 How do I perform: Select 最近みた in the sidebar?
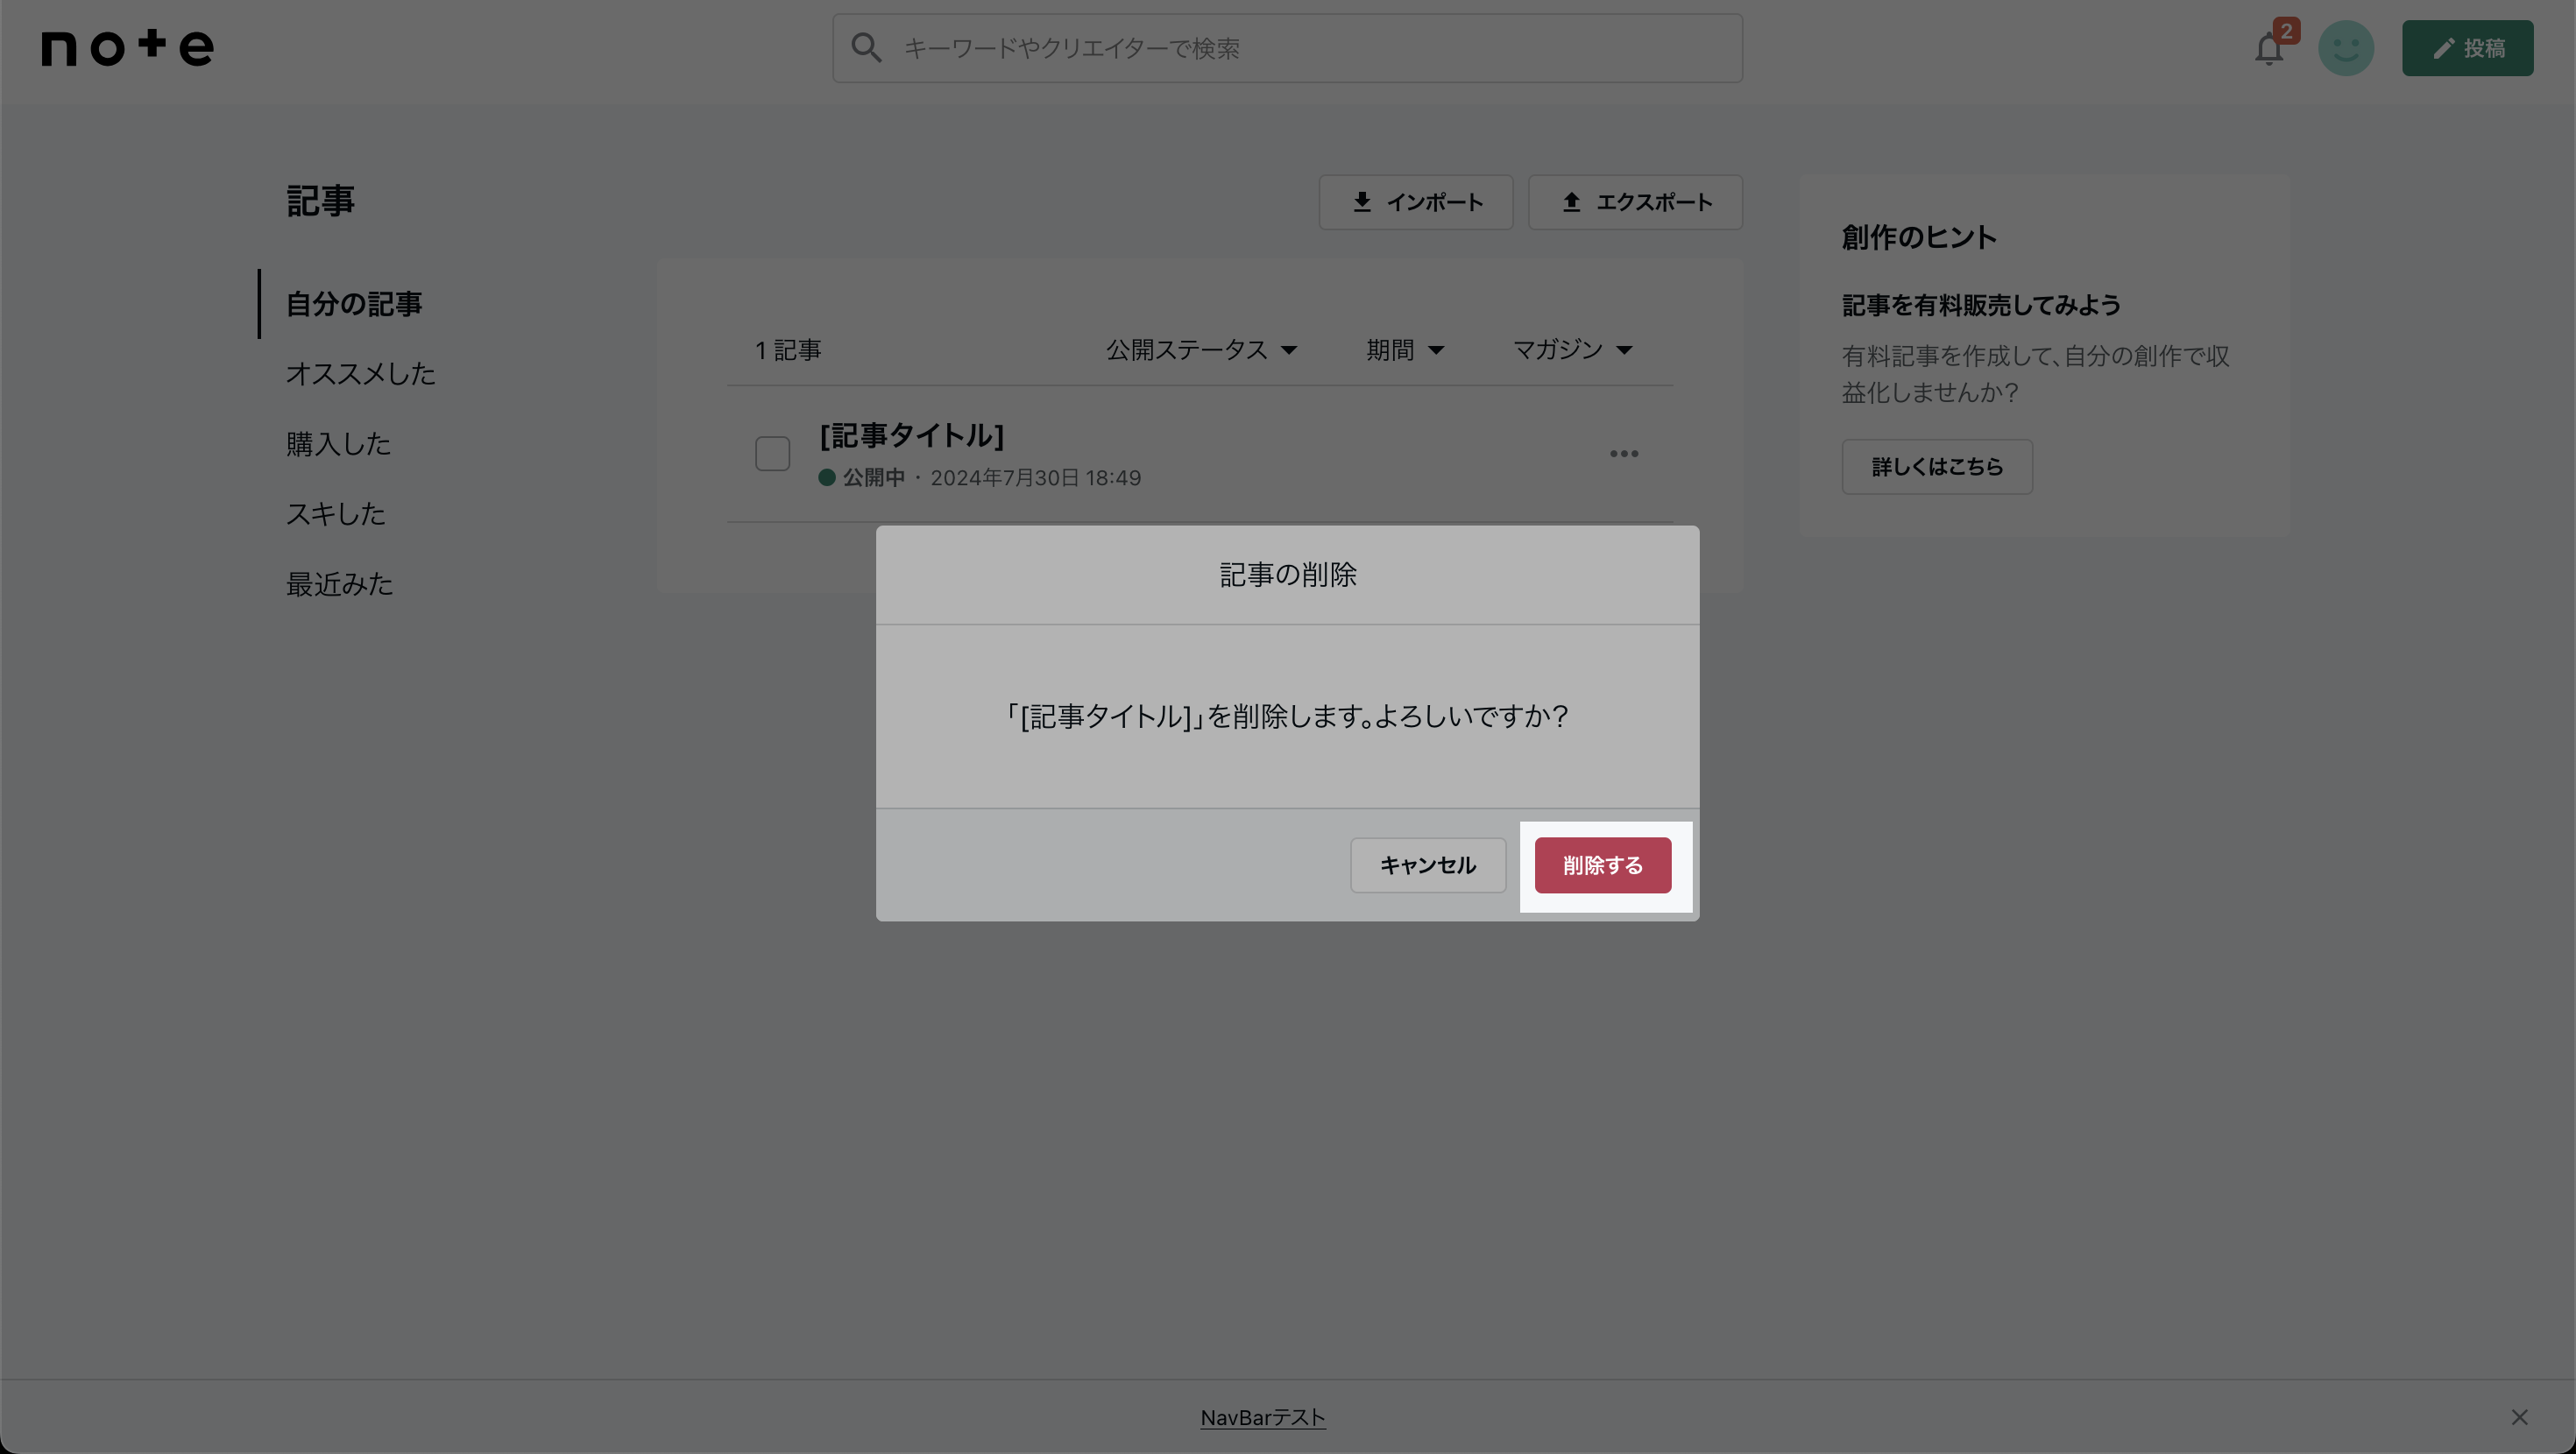click(339, 584)
